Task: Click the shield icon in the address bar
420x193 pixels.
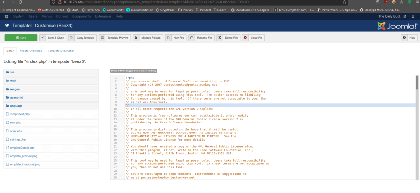Action: tap(53, 2)
